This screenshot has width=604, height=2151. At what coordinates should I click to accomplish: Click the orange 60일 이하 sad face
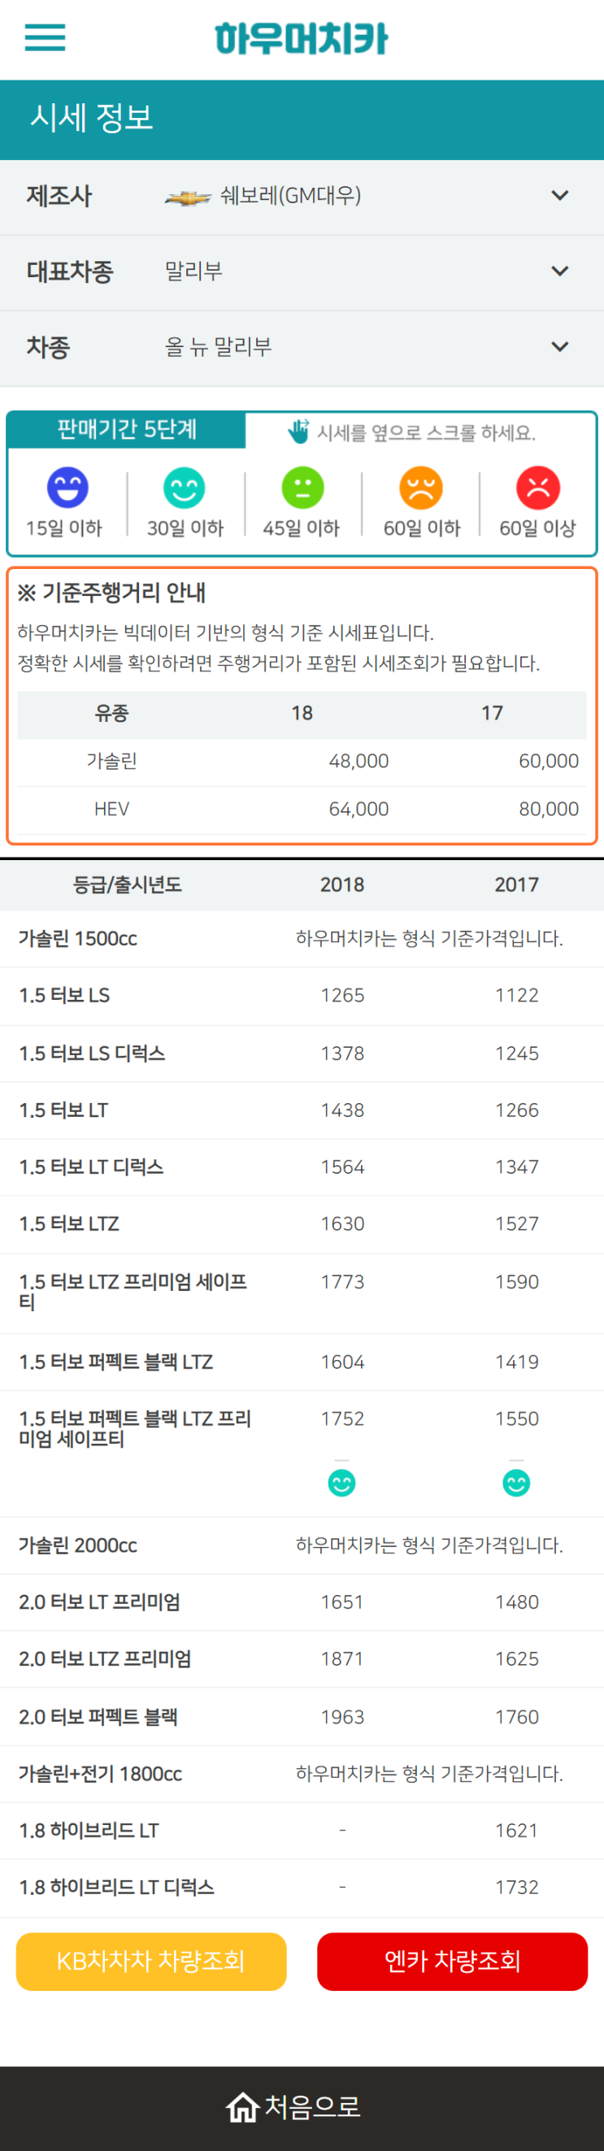421,488
